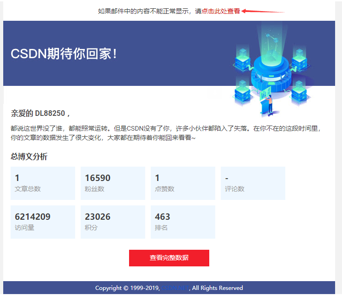The width and height of the screenshot is (342, 295).
Task: Click the 总博文分析 section heading
Action: pyautogui.click(x=29, y=157)
